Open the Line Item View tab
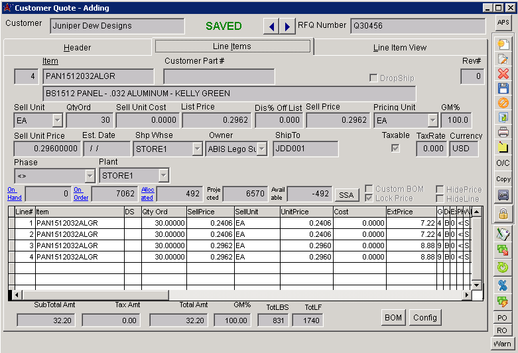Viewport: 518px width, 353px height. (400, 48)
